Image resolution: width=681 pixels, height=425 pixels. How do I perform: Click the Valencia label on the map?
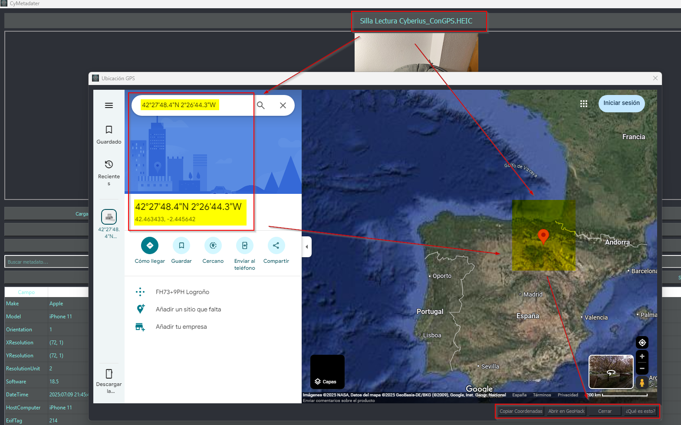click(x=596, y=317)
